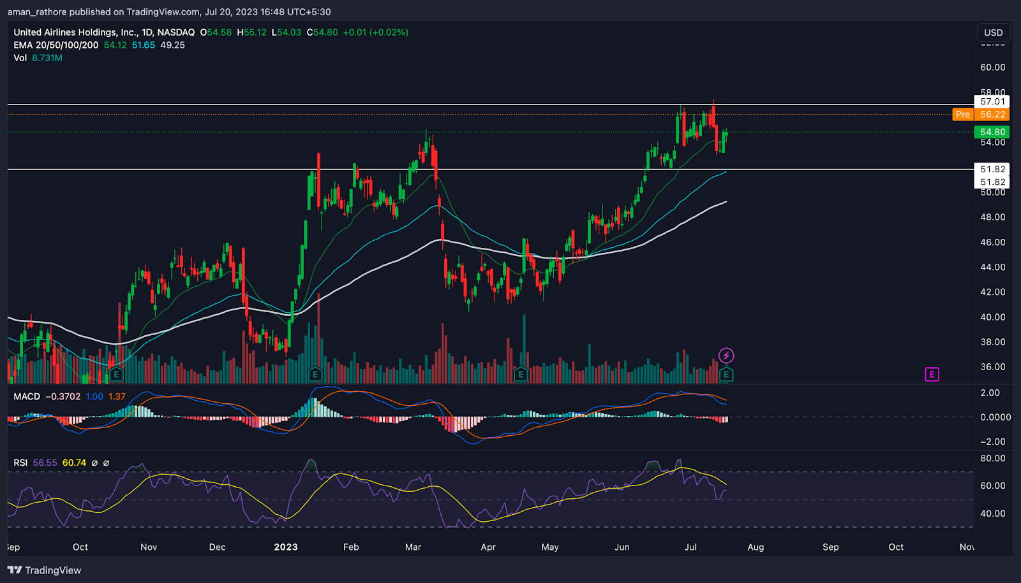Screen dimensions: 1021x583
Task: Click the volume value 8.731M
Action: pos(47,58)
